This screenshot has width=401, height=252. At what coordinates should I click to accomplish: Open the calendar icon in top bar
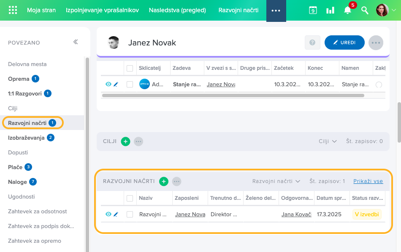(313, 10)
